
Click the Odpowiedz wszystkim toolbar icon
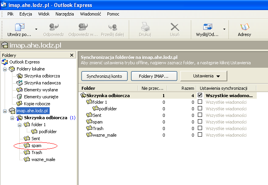(x=83, y=27)
